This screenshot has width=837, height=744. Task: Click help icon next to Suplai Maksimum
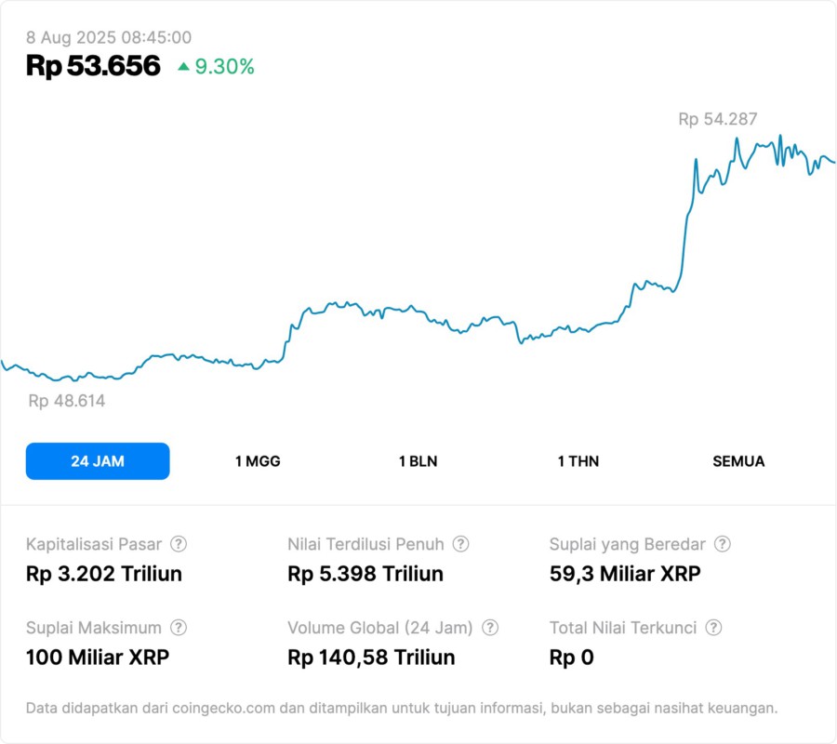tap(179, 628)
